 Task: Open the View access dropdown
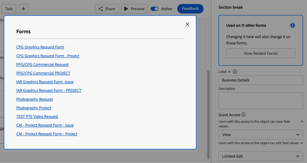pos(261,134)
